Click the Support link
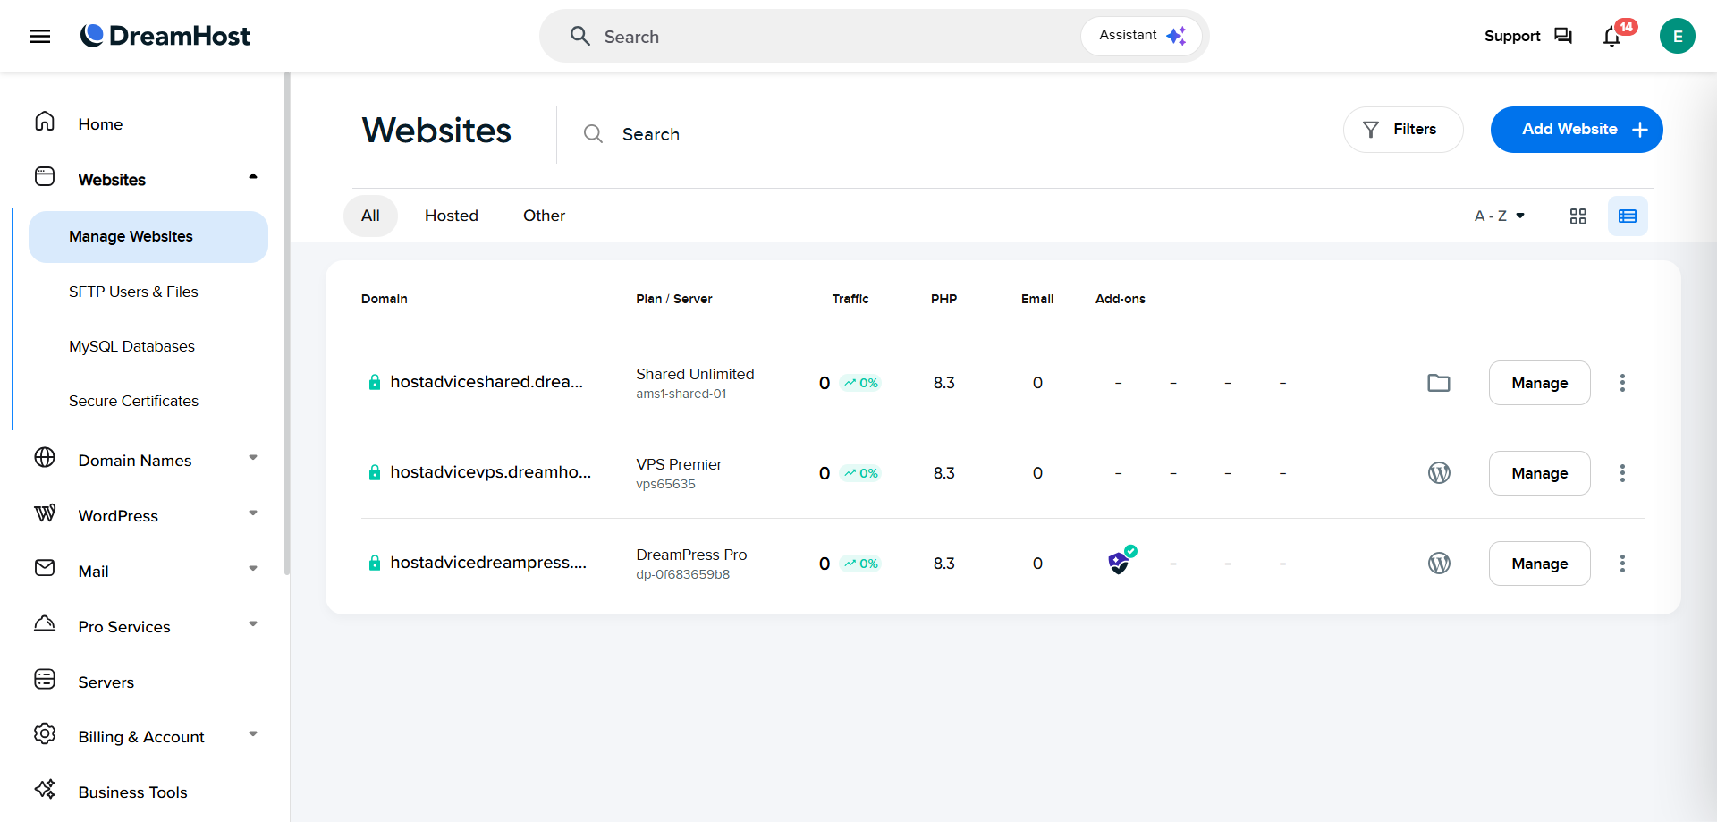This screenshot has width=1717, height=822. 1512,36
